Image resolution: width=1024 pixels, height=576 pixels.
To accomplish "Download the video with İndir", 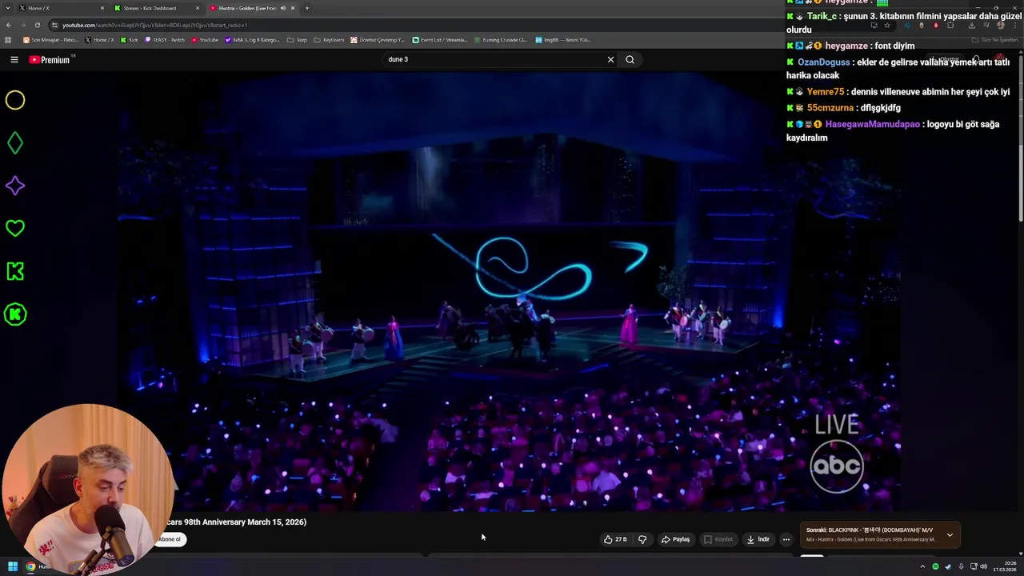I will click(758, 539).
